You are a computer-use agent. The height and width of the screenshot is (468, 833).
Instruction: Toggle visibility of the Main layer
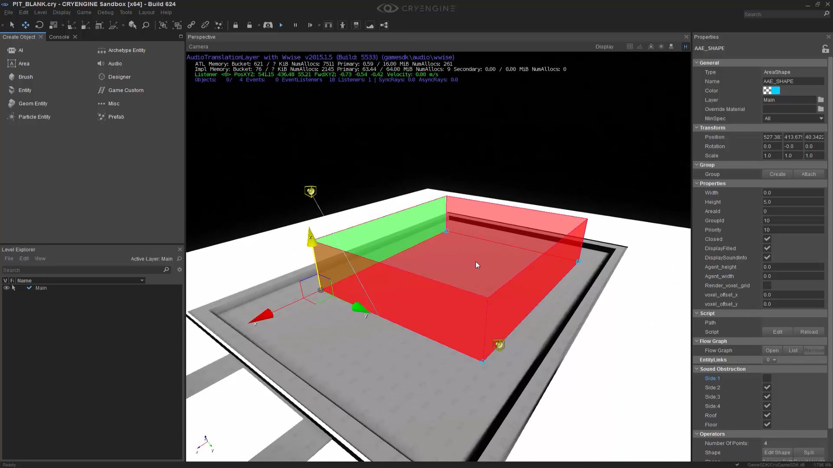[6, 288]
